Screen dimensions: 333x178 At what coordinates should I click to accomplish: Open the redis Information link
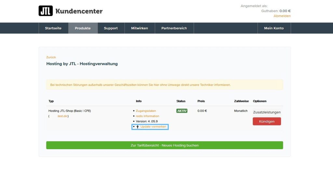point(147,116)
